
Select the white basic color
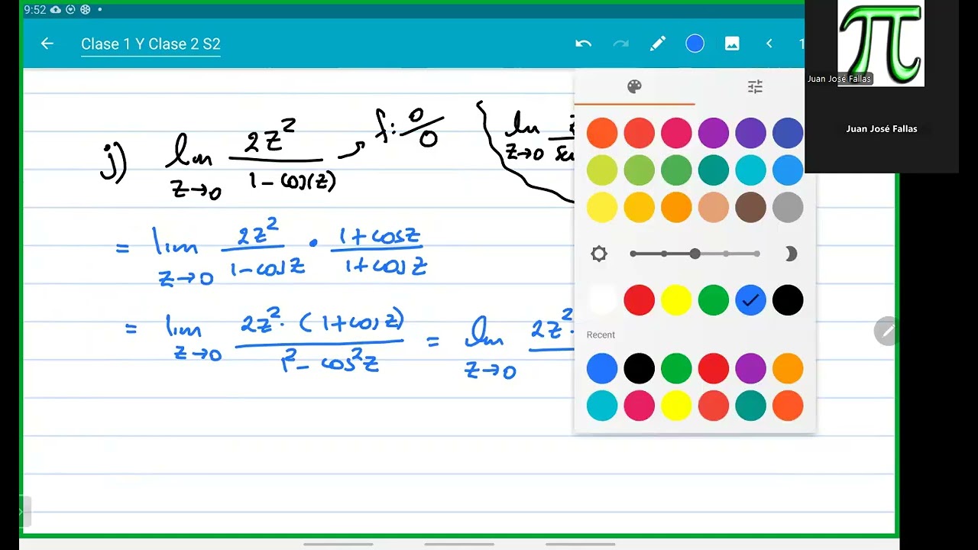pyautogui.click(x=602, y=300)
